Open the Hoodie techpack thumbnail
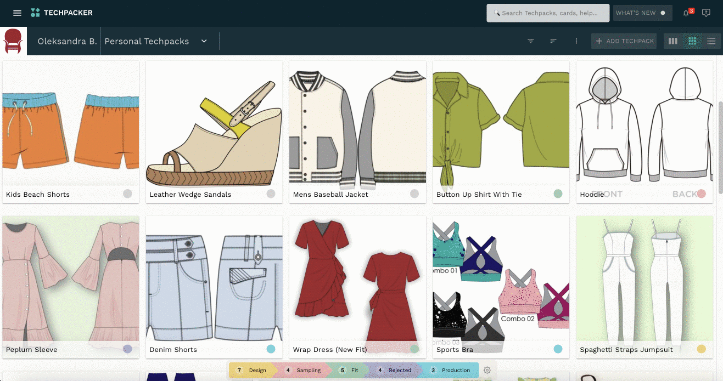This screenshot has width=723, height=381. 644,123
